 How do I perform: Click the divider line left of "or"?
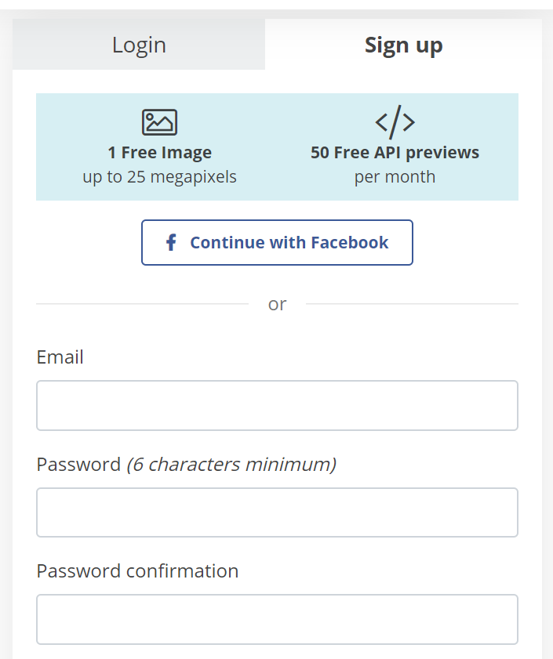(x=141, y=304)
